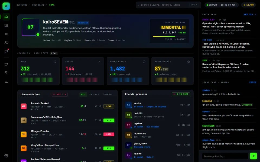Open the settings gear icon
260x162 pixels.
point(6,156)
